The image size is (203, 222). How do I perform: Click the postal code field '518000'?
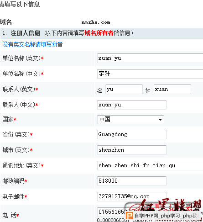coord(132,181)
